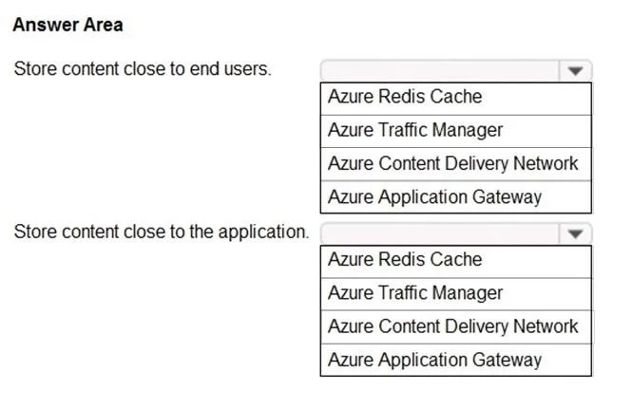Click the 'Store content close to the application' label
Viewport: 632px width, 409px height.
coord(162,232)
